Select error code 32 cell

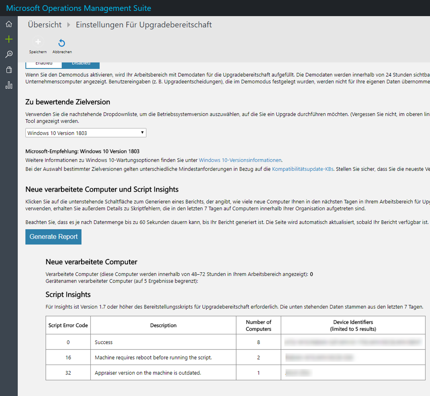[68, 373]
